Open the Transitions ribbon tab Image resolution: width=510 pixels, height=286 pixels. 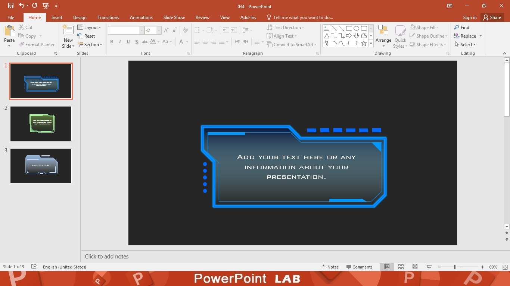pyautogui.click(x=108, y=17)
